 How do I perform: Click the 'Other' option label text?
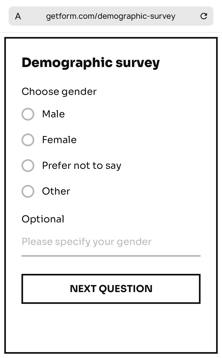pos(56,191)
